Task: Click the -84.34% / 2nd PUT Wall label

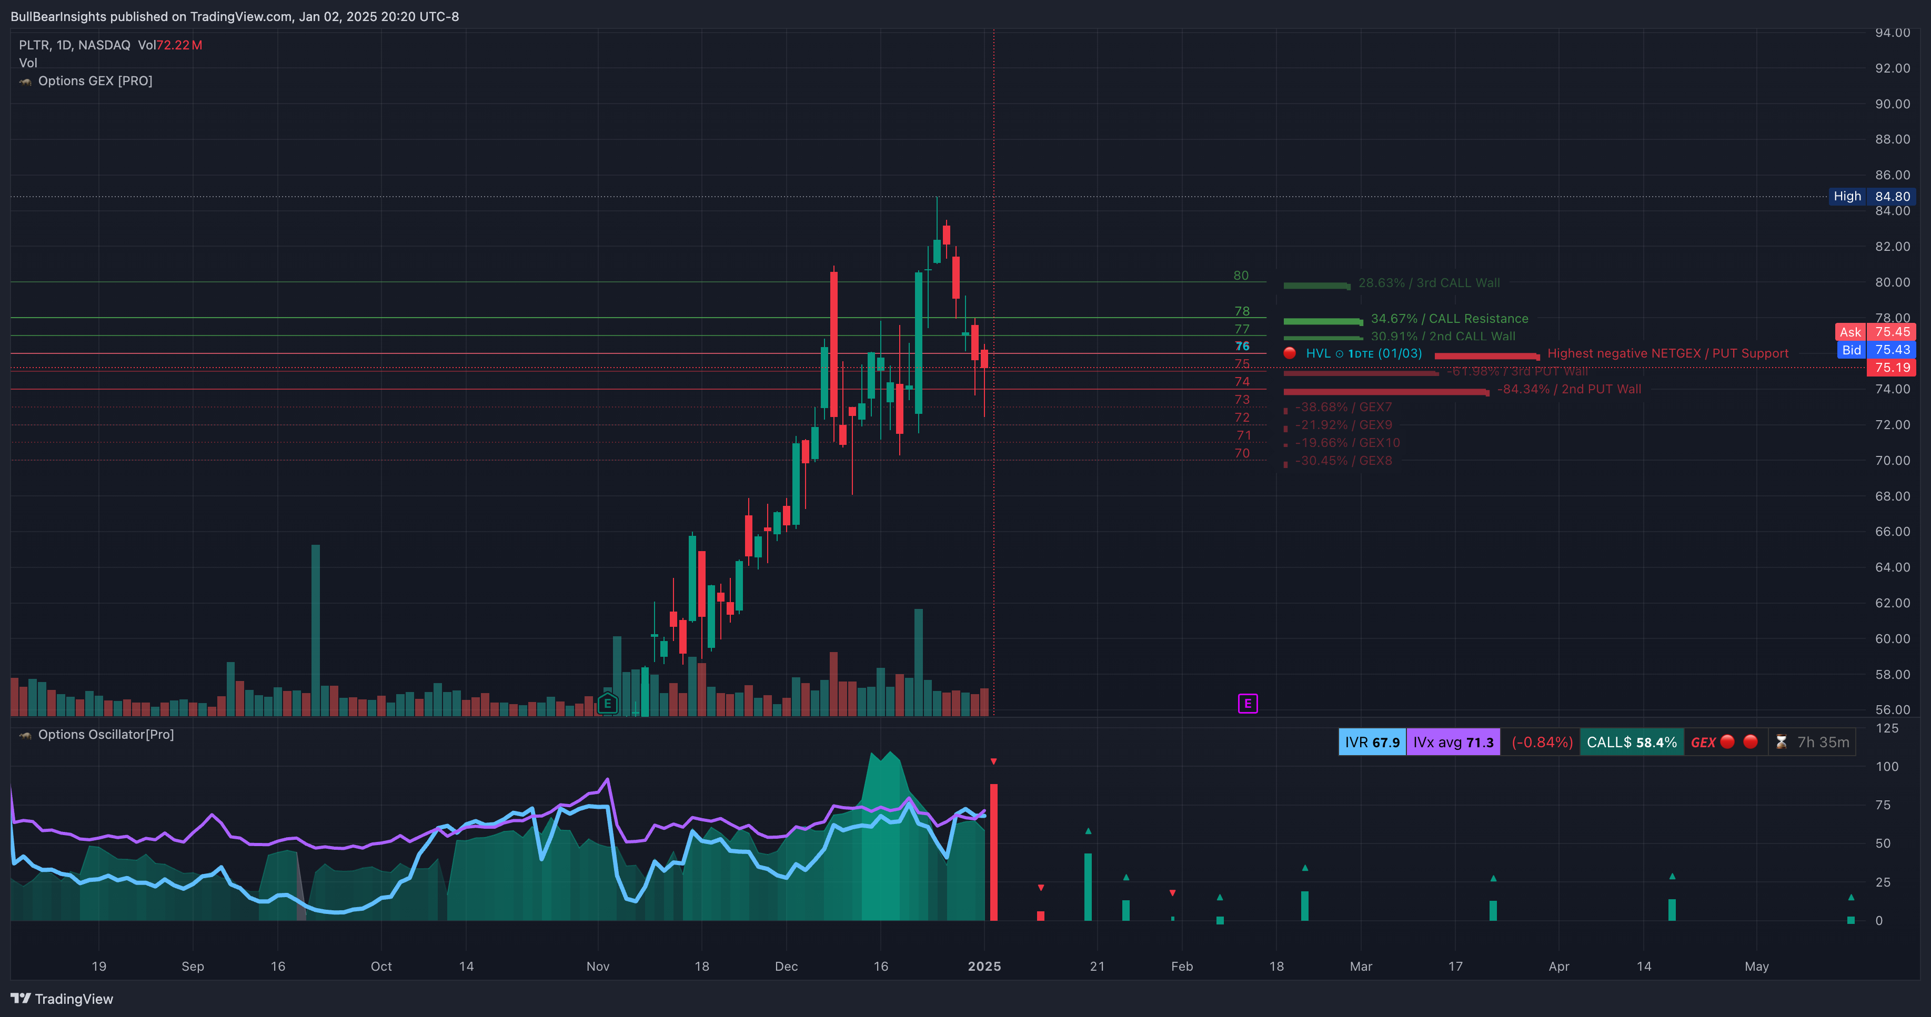Action: (x=1569, y=389)
